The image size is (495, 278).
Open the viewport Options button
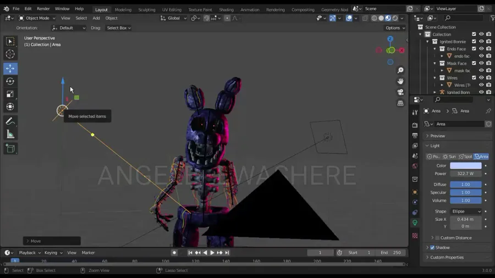[x=395, y=28]
